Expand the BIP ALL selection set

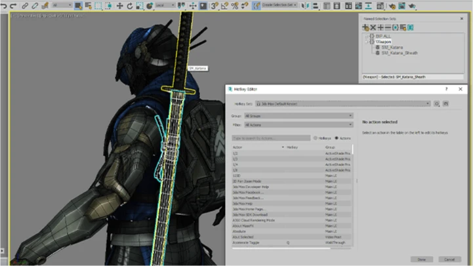click(x=367, y=36)
